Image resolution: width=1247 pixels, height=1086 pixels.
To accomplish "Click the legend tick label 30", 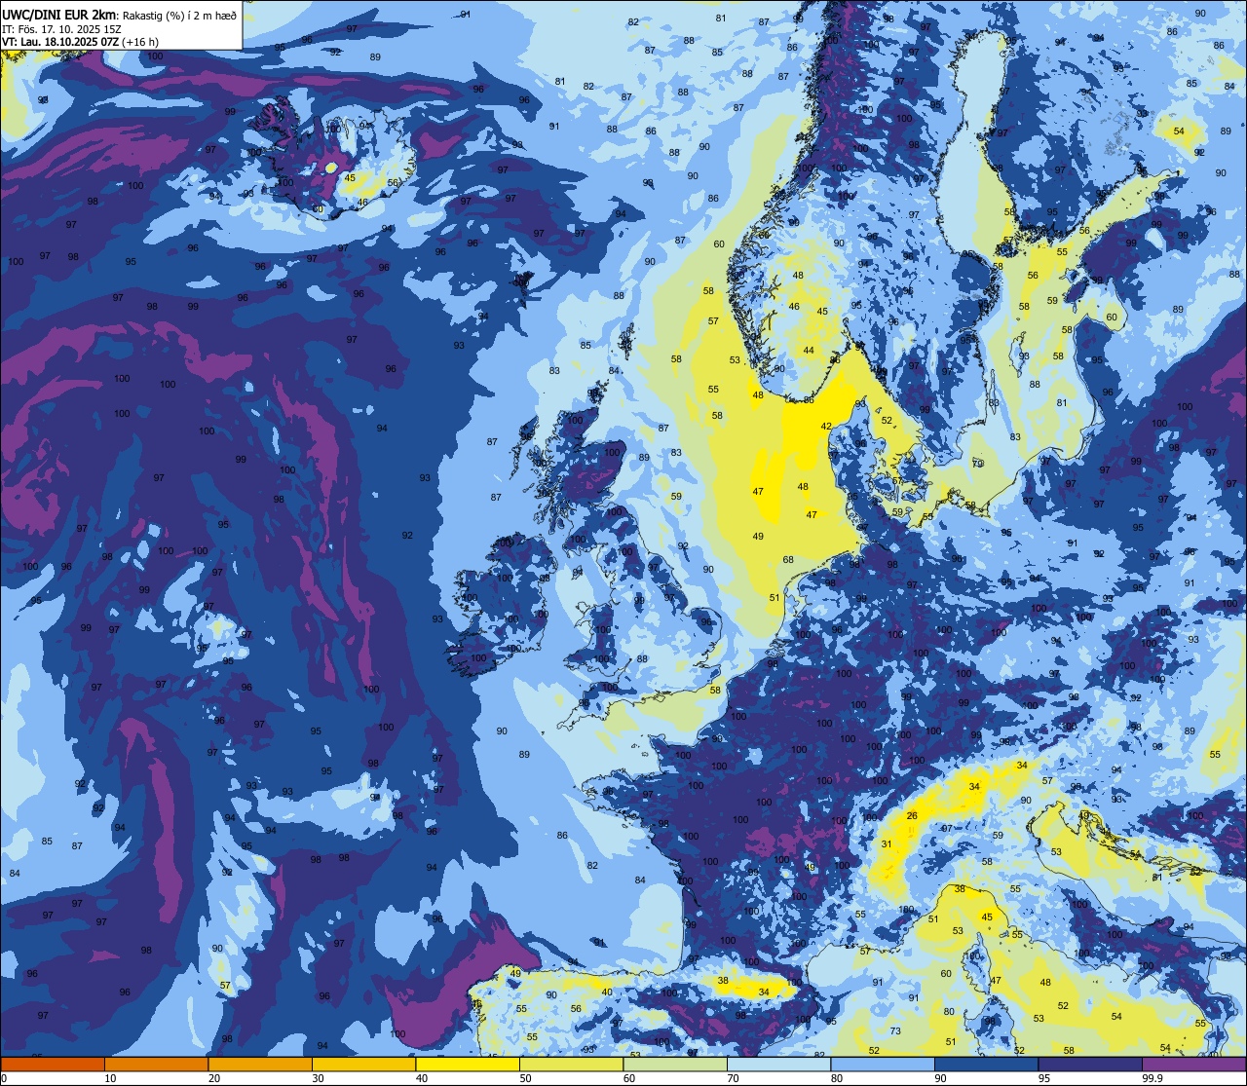I will [x=318, y=1078].
